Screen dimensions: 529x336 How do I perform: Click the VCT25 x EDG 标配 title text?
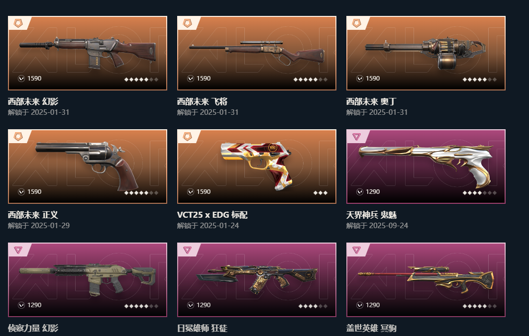[212, 215]
